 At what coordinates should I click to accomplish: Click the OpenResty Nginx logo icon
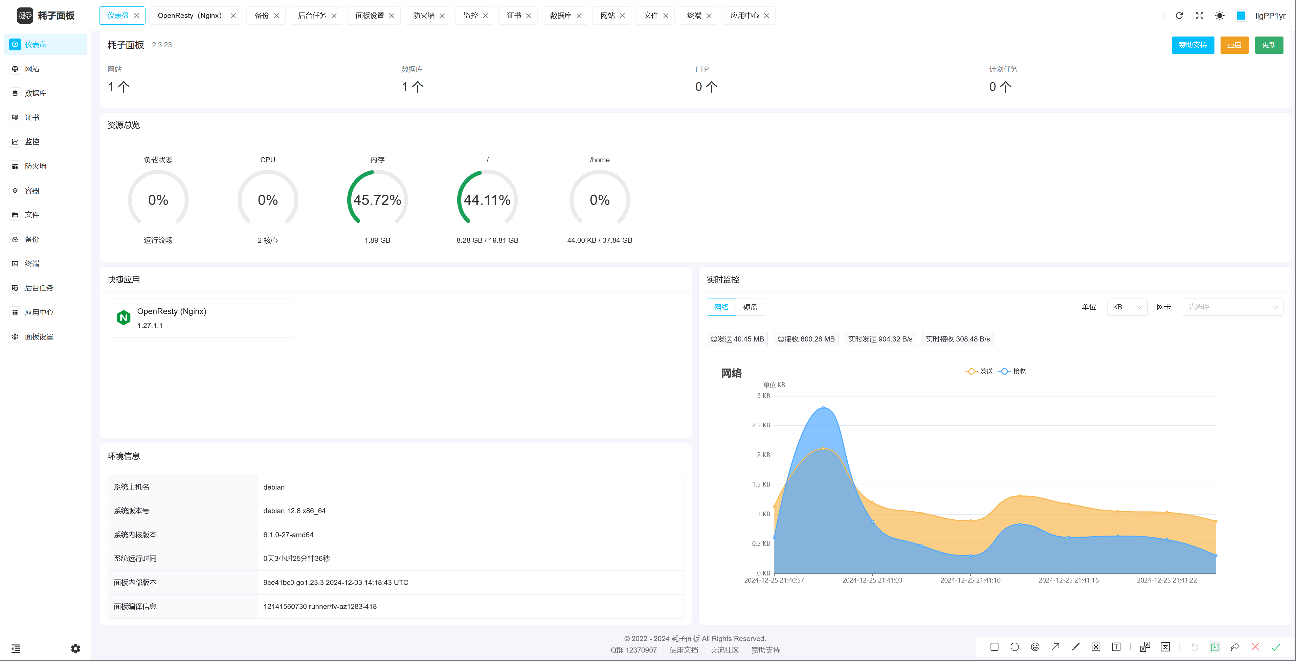pos(124,318)
